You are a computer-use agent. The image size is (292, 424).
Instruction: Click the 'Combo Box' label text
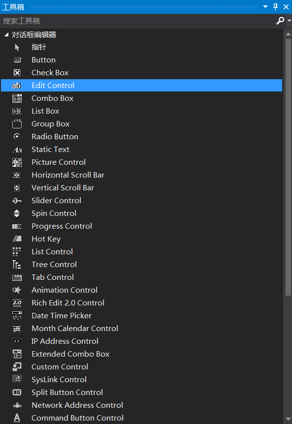click(x=53, y=98)
